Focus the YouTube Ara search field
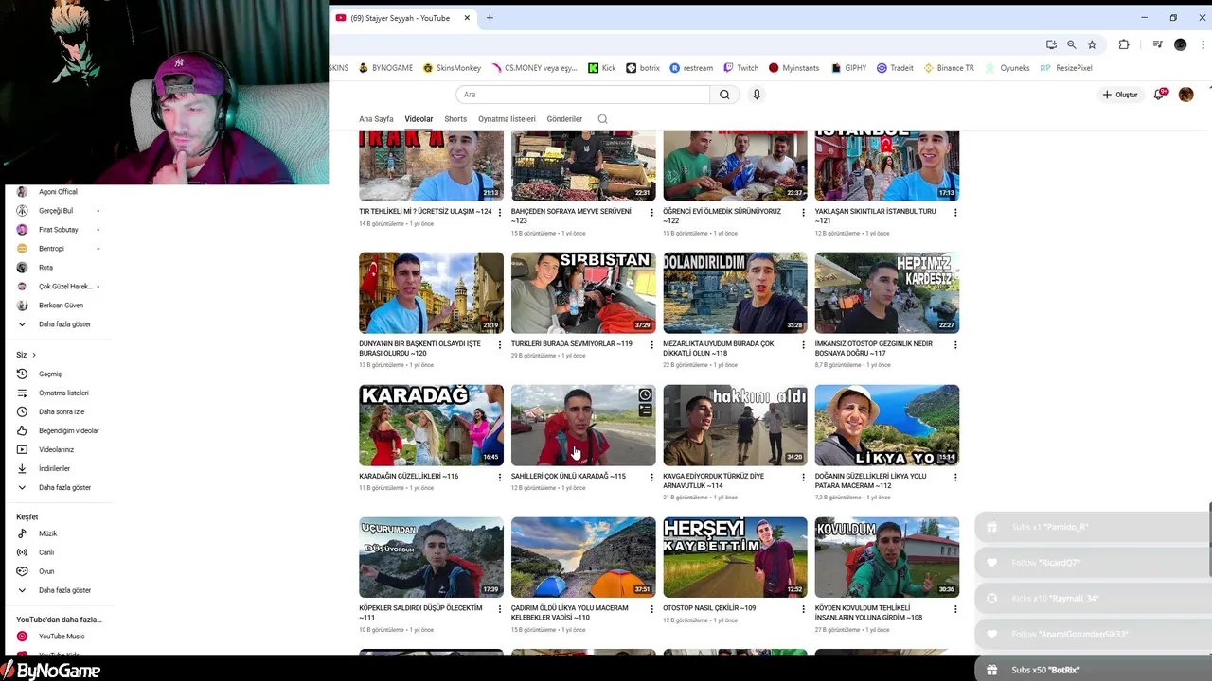The height and width of the screenshot is (681, 1212). coord(582,95)
